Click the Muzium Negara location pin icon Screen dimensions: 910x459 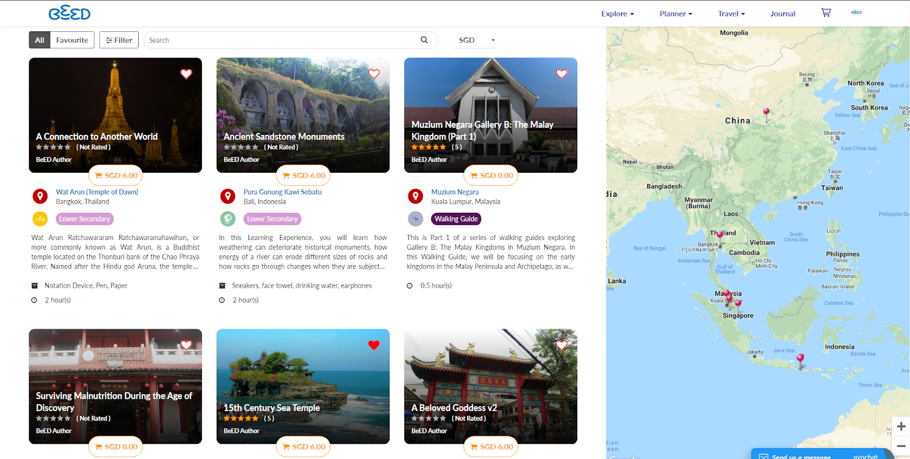pyautogui.click(x=415, y=197)
